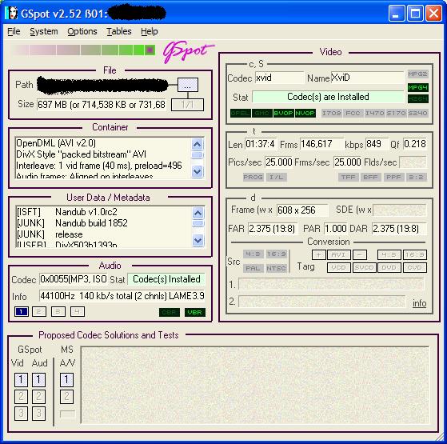This screenshot has width=447, height=444.
Task: Click the 1/1 file counter button
Action: point(187,105)
